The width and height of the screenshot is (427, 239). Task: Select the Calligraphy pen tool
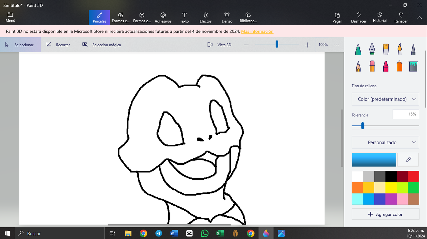[x=372, y=49]
